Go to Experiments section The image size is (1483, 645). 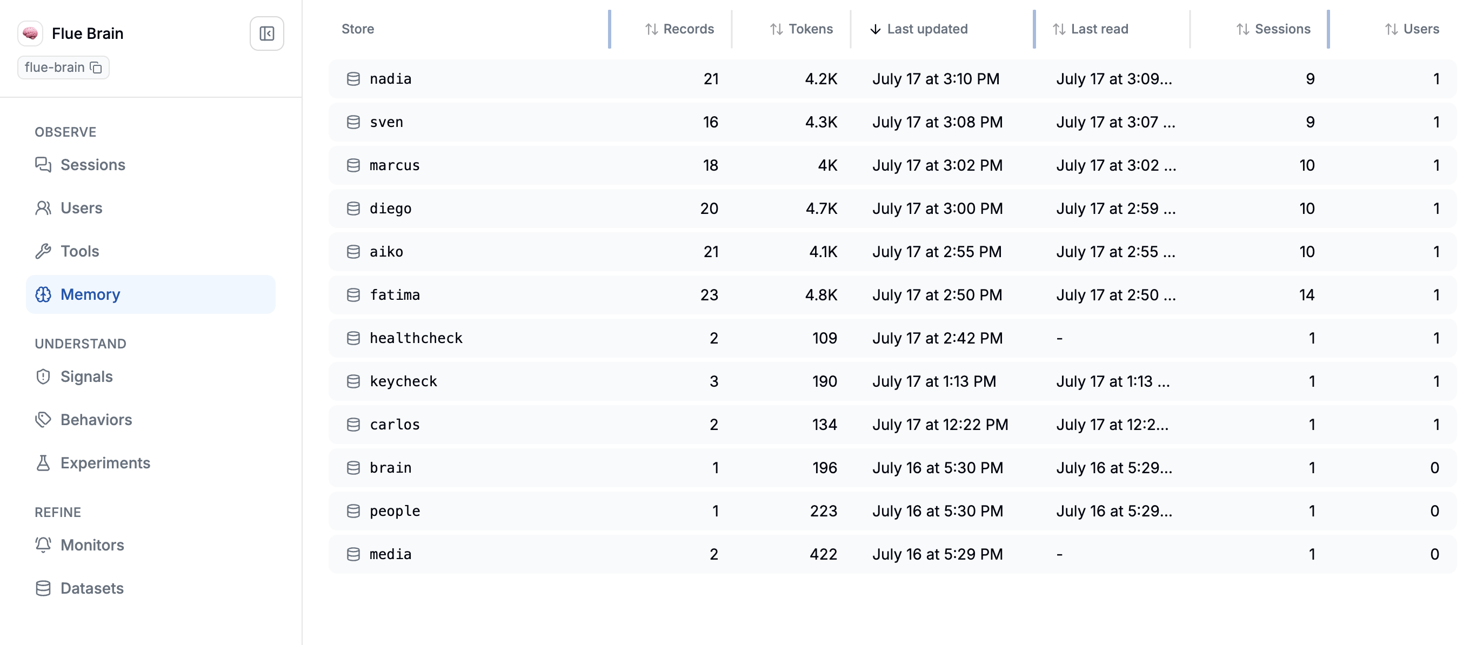[151, 462]
